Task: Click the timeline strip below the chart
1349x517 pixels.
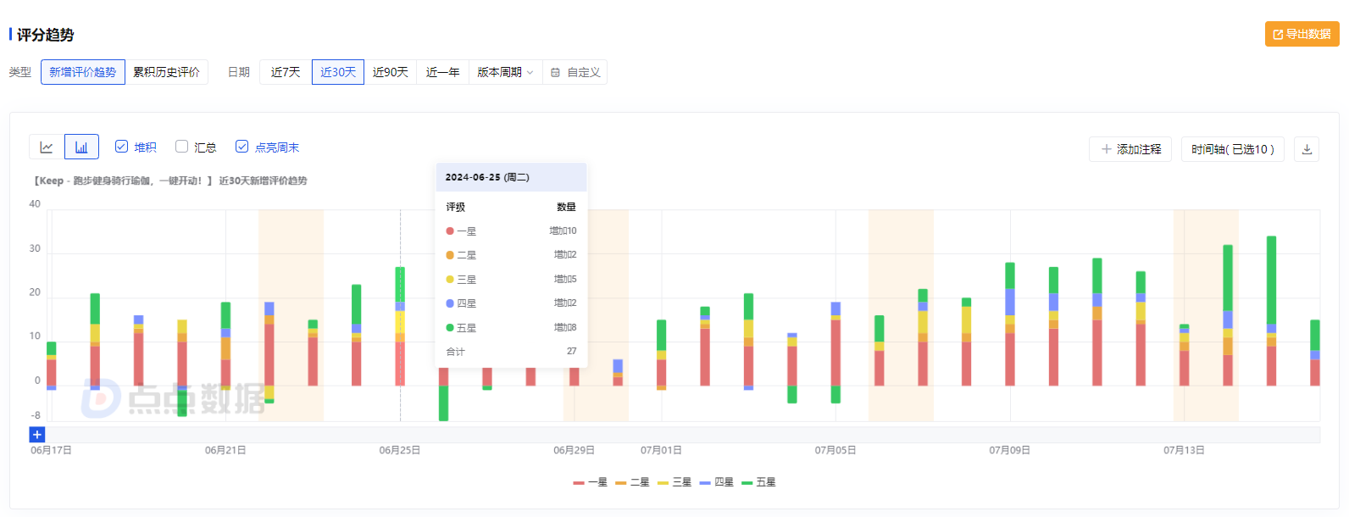Action: 678,435
